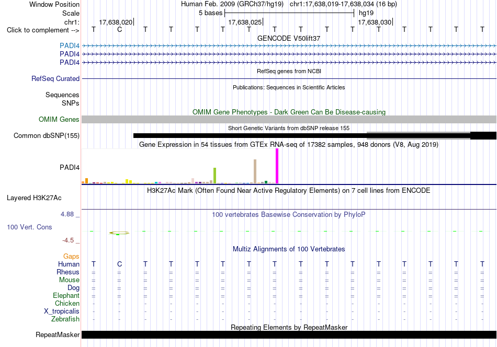Click the orange Gaps label

tap(71, 256)
